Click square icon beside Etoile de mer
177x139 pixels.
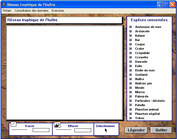[130, 70]
